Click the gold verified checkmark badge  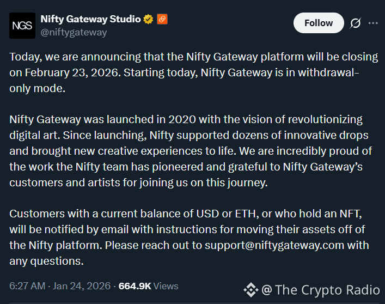pos(148,19)
